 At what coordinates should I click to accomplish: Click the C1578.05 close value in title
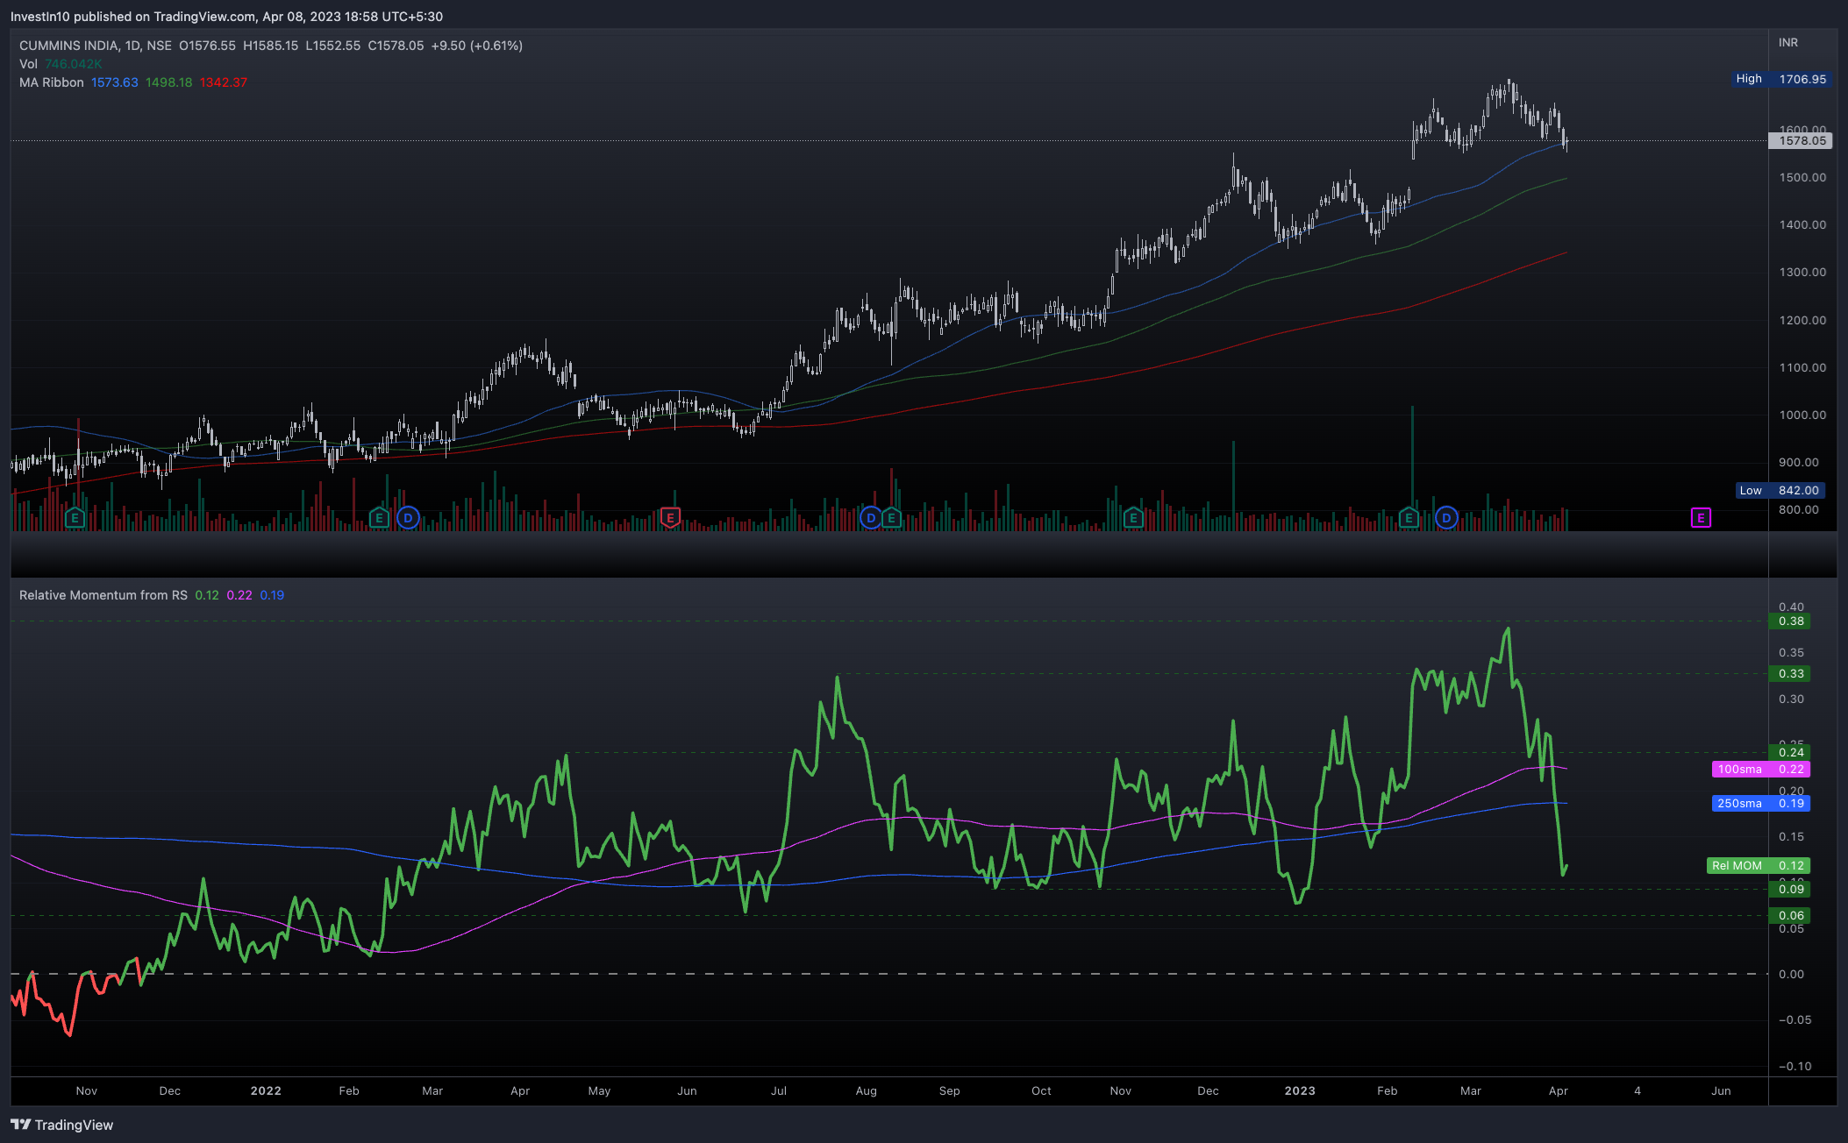coord(396,46)
